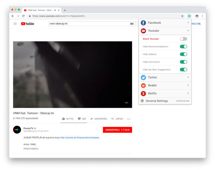
Task: Open ProstoTV channel name link
Action: (x=28, y=128)
